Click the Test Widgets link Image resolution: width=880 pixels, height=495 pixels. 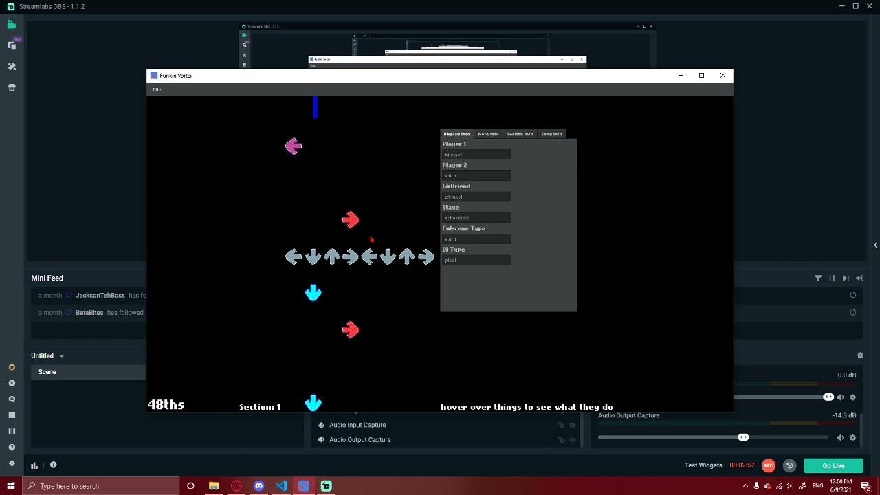(703, 465)
